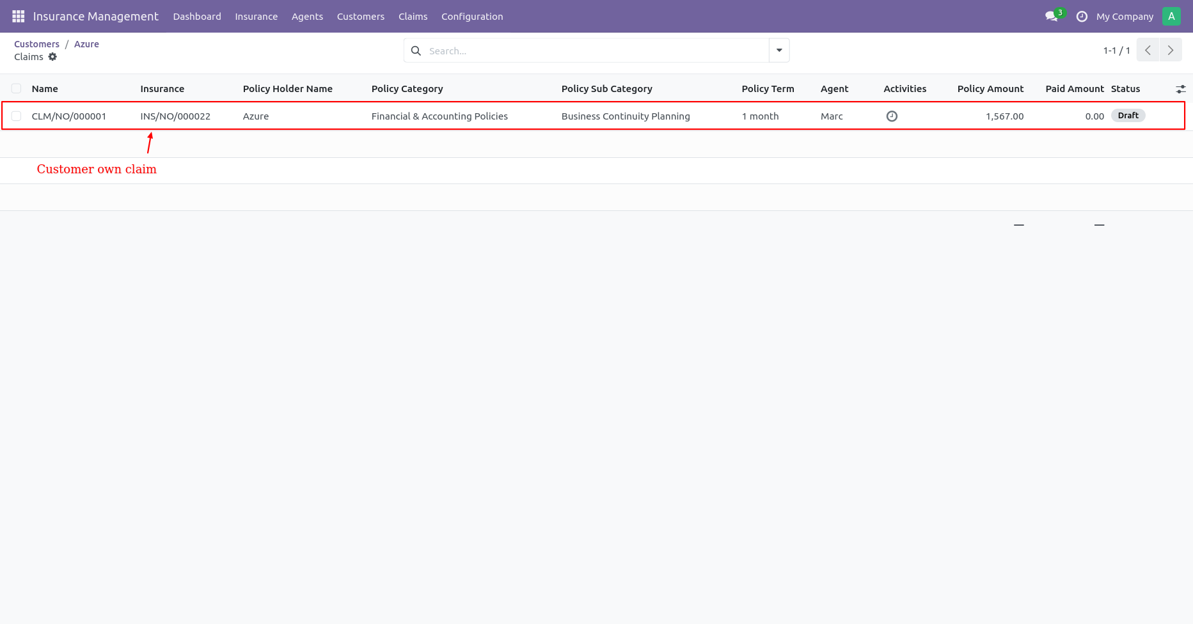1193x624 pixels.
Task: Click Business Continuity Planning cell
Action: click(626, 116)
